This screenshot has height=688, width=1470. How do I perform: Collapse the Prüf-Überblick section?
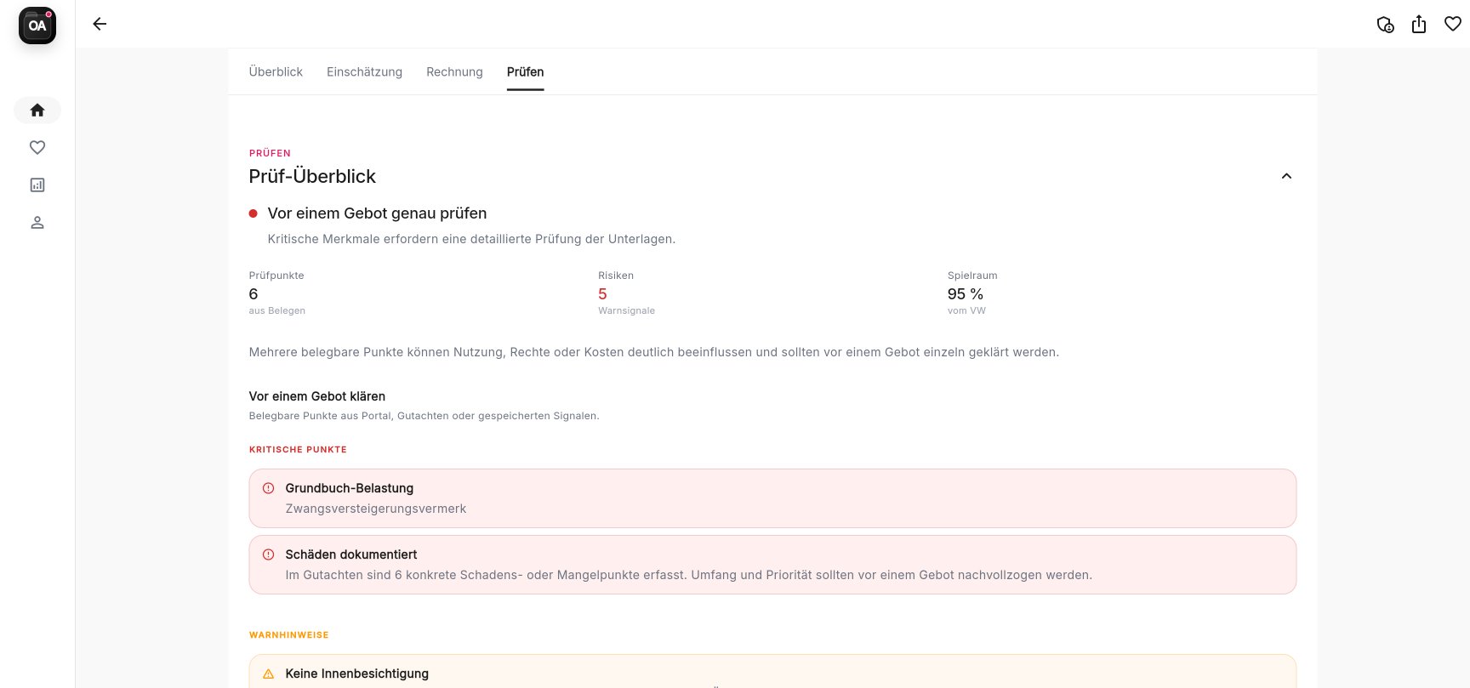click(1286, 176)
